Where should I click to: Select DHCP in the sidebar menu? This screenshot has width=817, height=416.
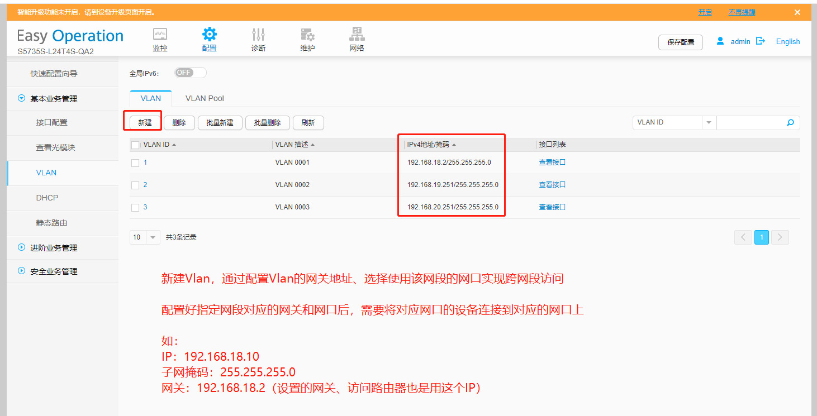tap(47, 198)
